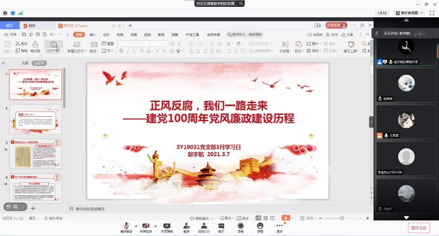Toggle fullscreen icon at top right
The height and width of the screenshot is (236, 439).
point(432,13)
